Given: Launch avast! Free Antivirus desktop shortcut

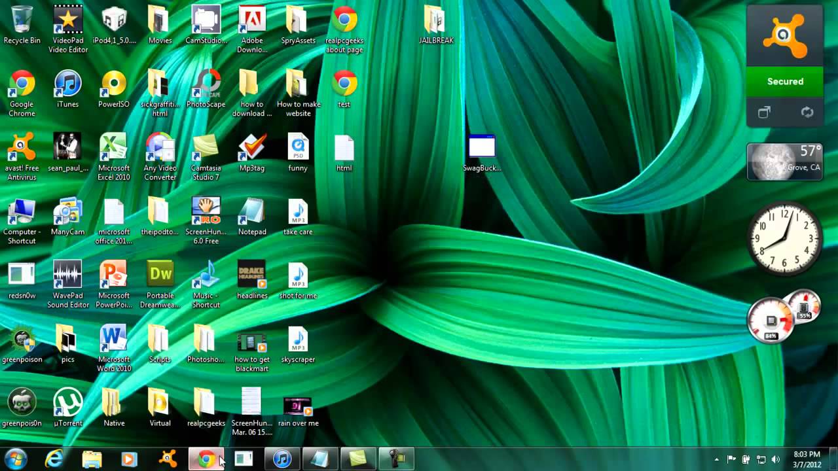Looking at the screenshot, I should click(22, 157).
